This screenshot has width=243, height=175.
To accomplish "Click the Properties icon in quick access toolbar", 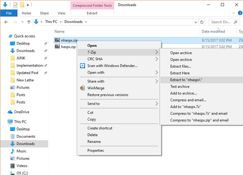I will tap(15, 5).
